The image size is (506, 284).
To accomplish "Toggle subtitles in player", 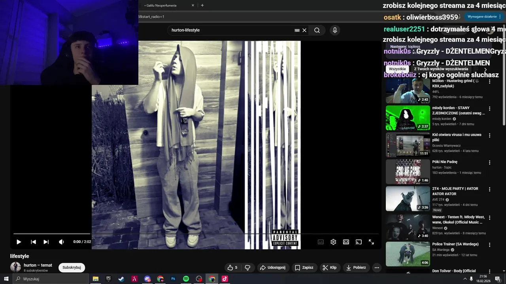I will coord(321,242).
